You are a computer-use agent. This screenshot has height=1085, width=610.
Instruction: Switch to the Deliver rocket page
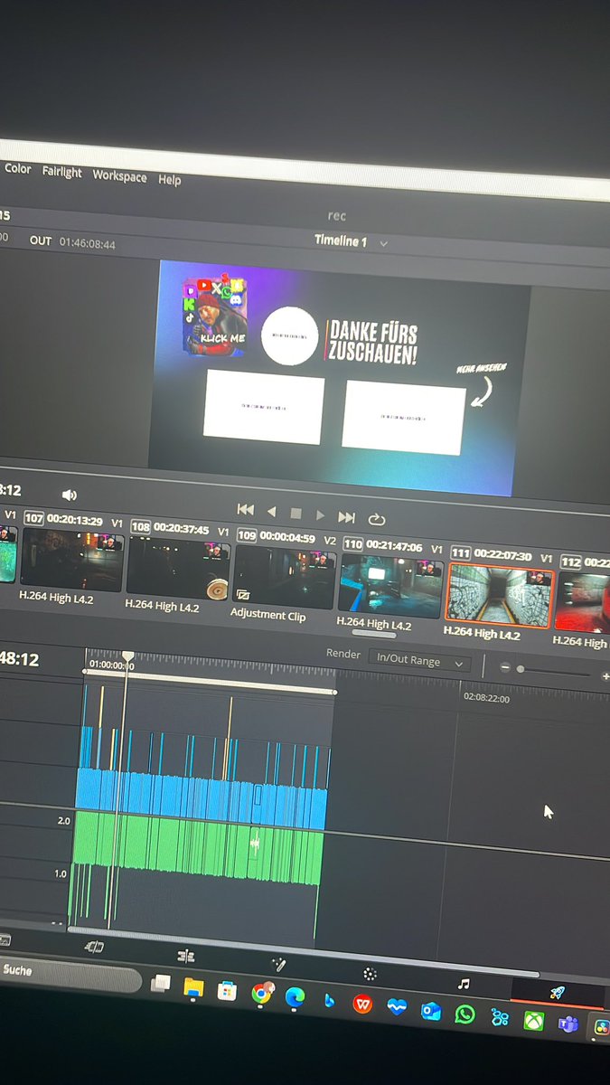(x=558, y=992)
